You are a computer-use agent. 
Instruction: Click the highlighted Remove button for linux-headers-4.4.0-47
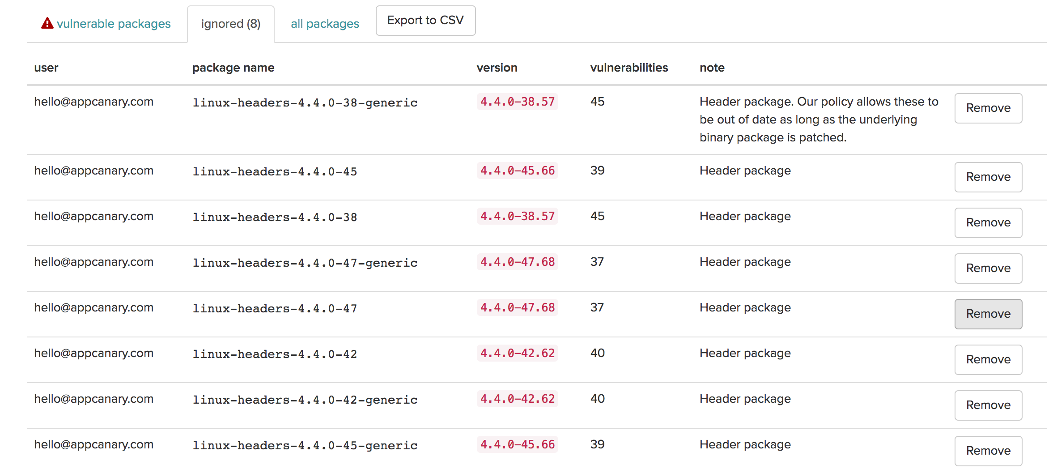(988, 314)
